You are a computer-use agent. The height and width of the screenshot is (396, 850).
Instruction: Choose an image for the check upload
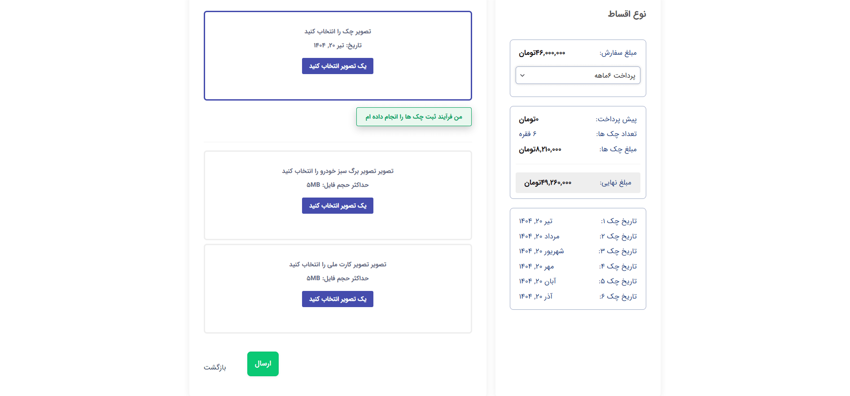[x=337, y=66]
